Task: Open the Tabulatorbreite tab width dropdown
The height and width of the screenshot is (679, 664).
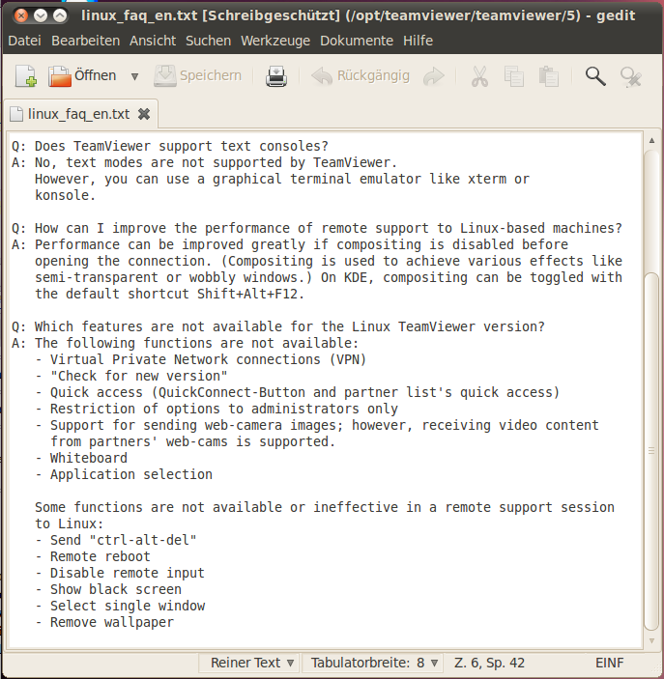Action: [x=373, y=663]
